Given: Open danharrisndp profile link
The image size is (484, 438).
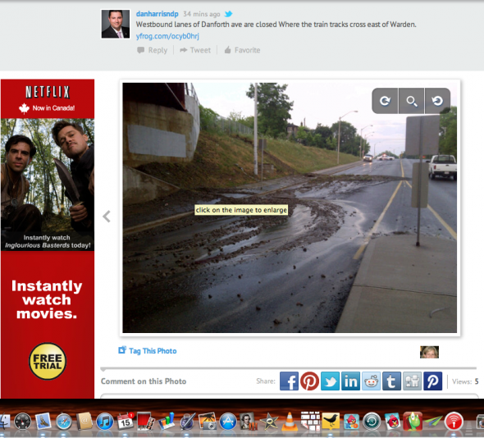Looking at the screenshot, I should click(x=158, y=14).
